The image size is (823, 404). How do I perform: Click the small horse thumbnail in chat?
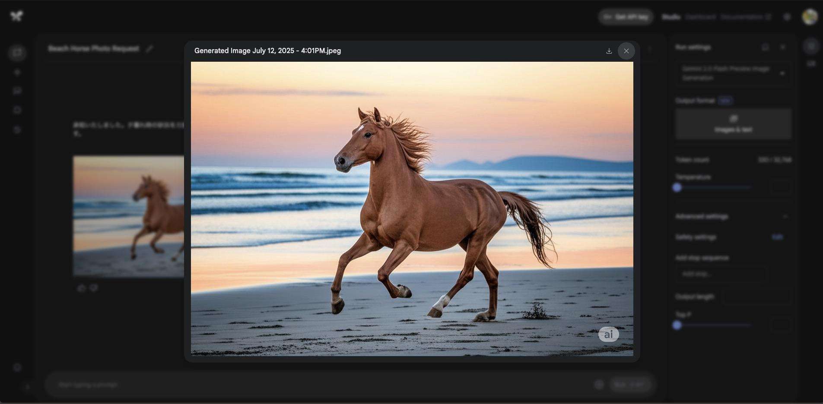[128, 216]
